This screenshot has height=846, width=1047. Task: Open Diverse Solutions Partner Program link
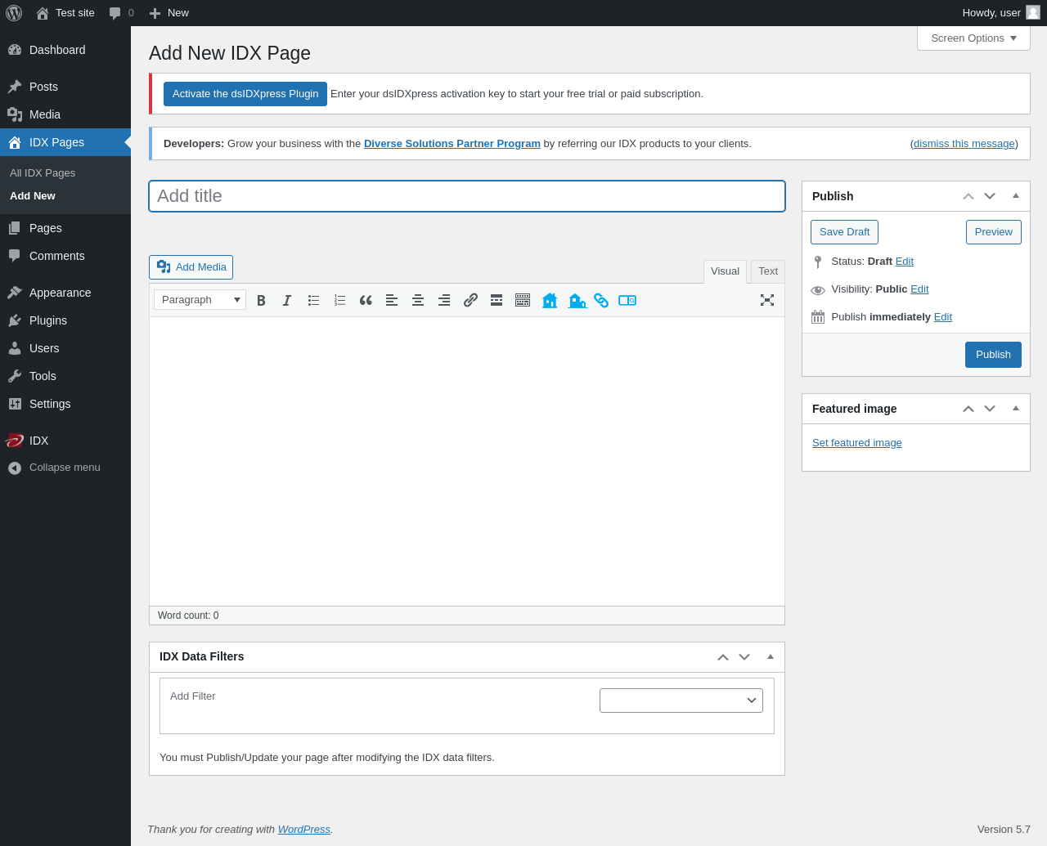click(452, 144)
